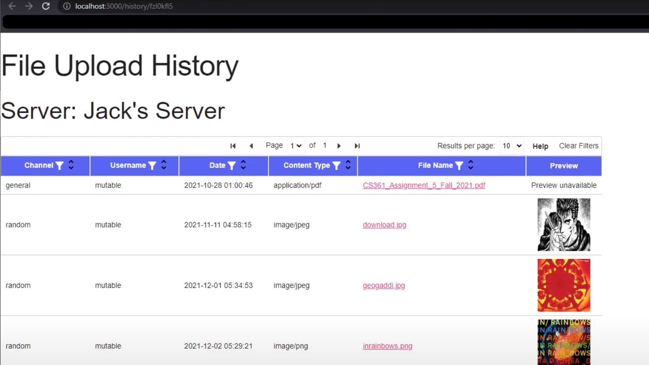Reload the page in the browser

pos(46,6)
